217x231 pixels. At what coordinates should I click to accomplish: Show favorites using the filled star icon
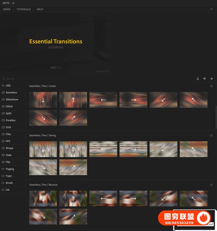212,79
